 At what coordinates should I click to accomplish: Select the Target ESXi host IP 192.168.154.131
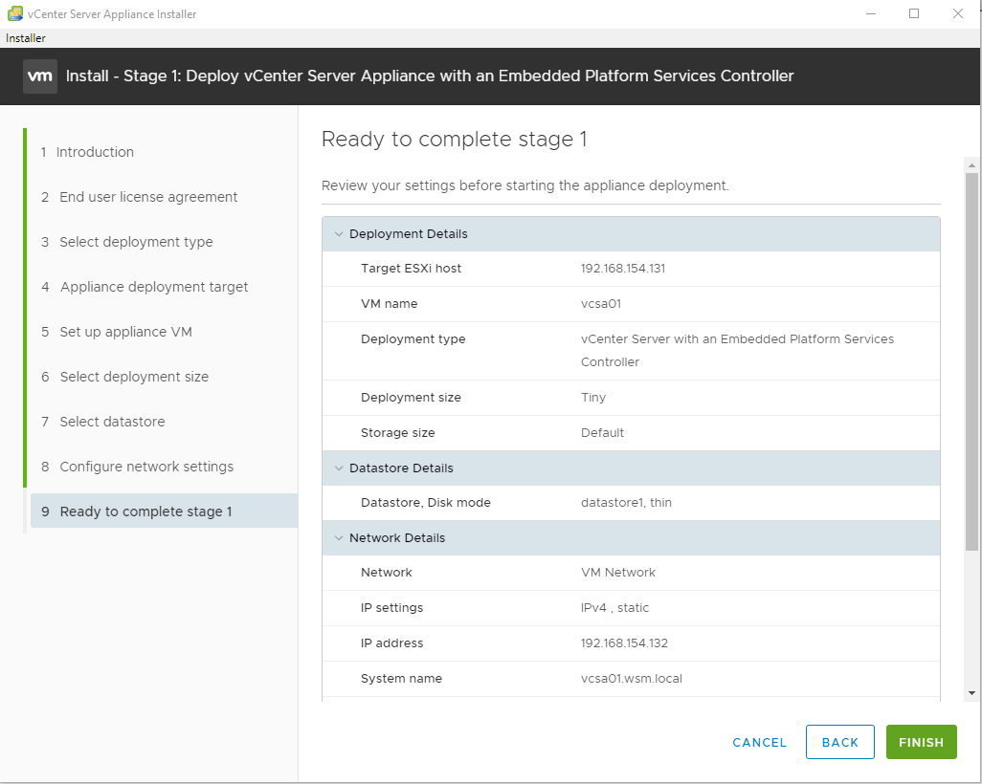coord(623,269)
